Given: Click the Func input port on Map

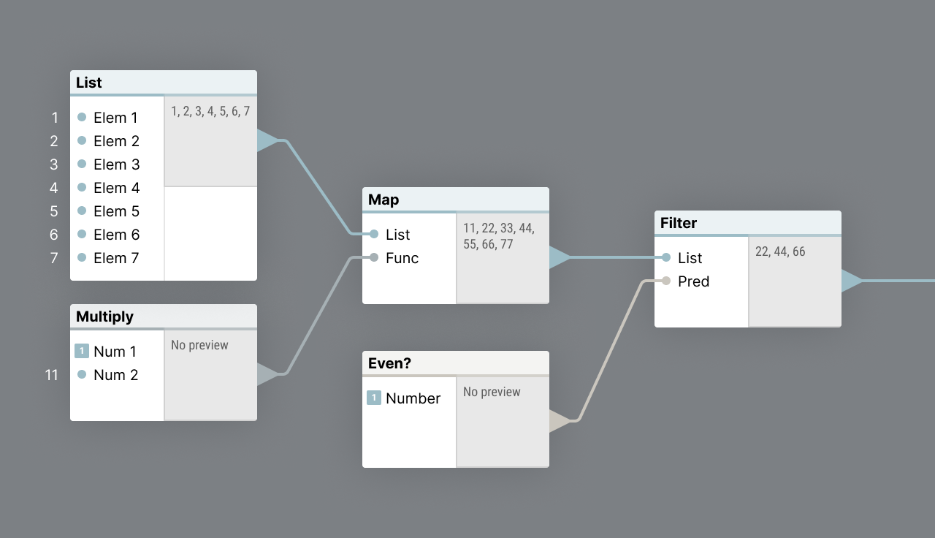Looking at the screenshot, I should pyautogui.click(x=374, y=257).
